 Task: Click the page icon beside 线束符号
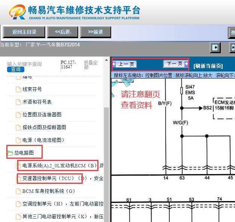click(18, 89)
